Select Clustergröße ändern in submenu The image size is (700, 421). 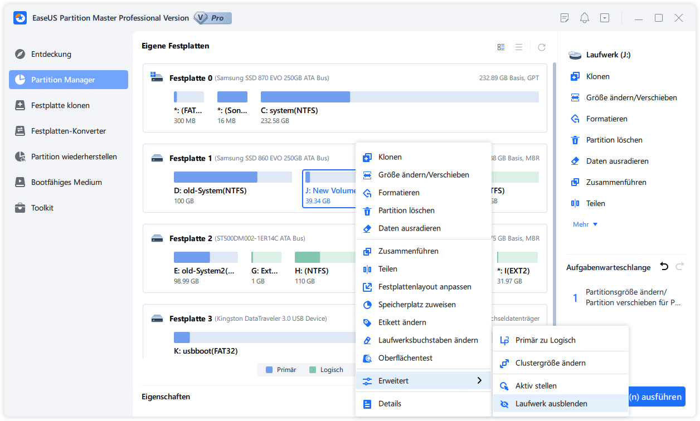coord(561,363)
